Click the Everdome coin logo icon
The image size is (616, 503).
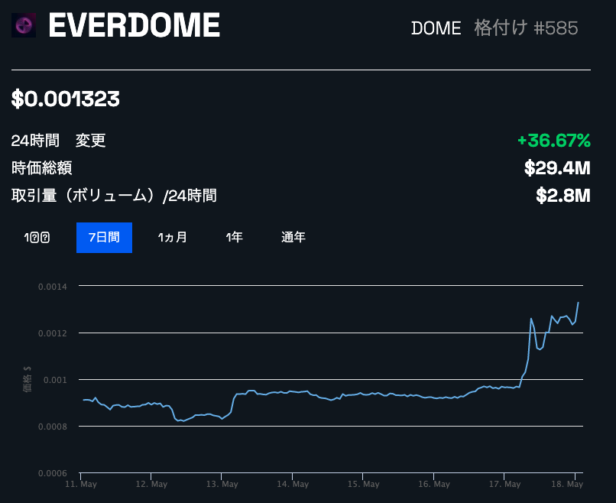pos(24,25)
